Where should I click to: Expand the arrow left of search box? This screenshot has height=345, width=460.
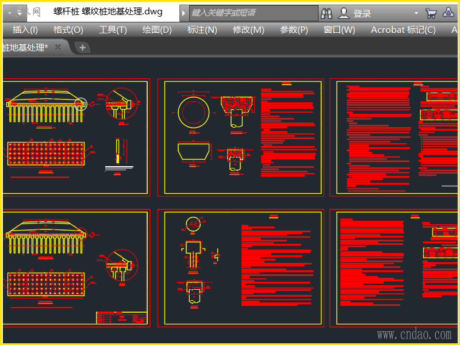[183, 13]
